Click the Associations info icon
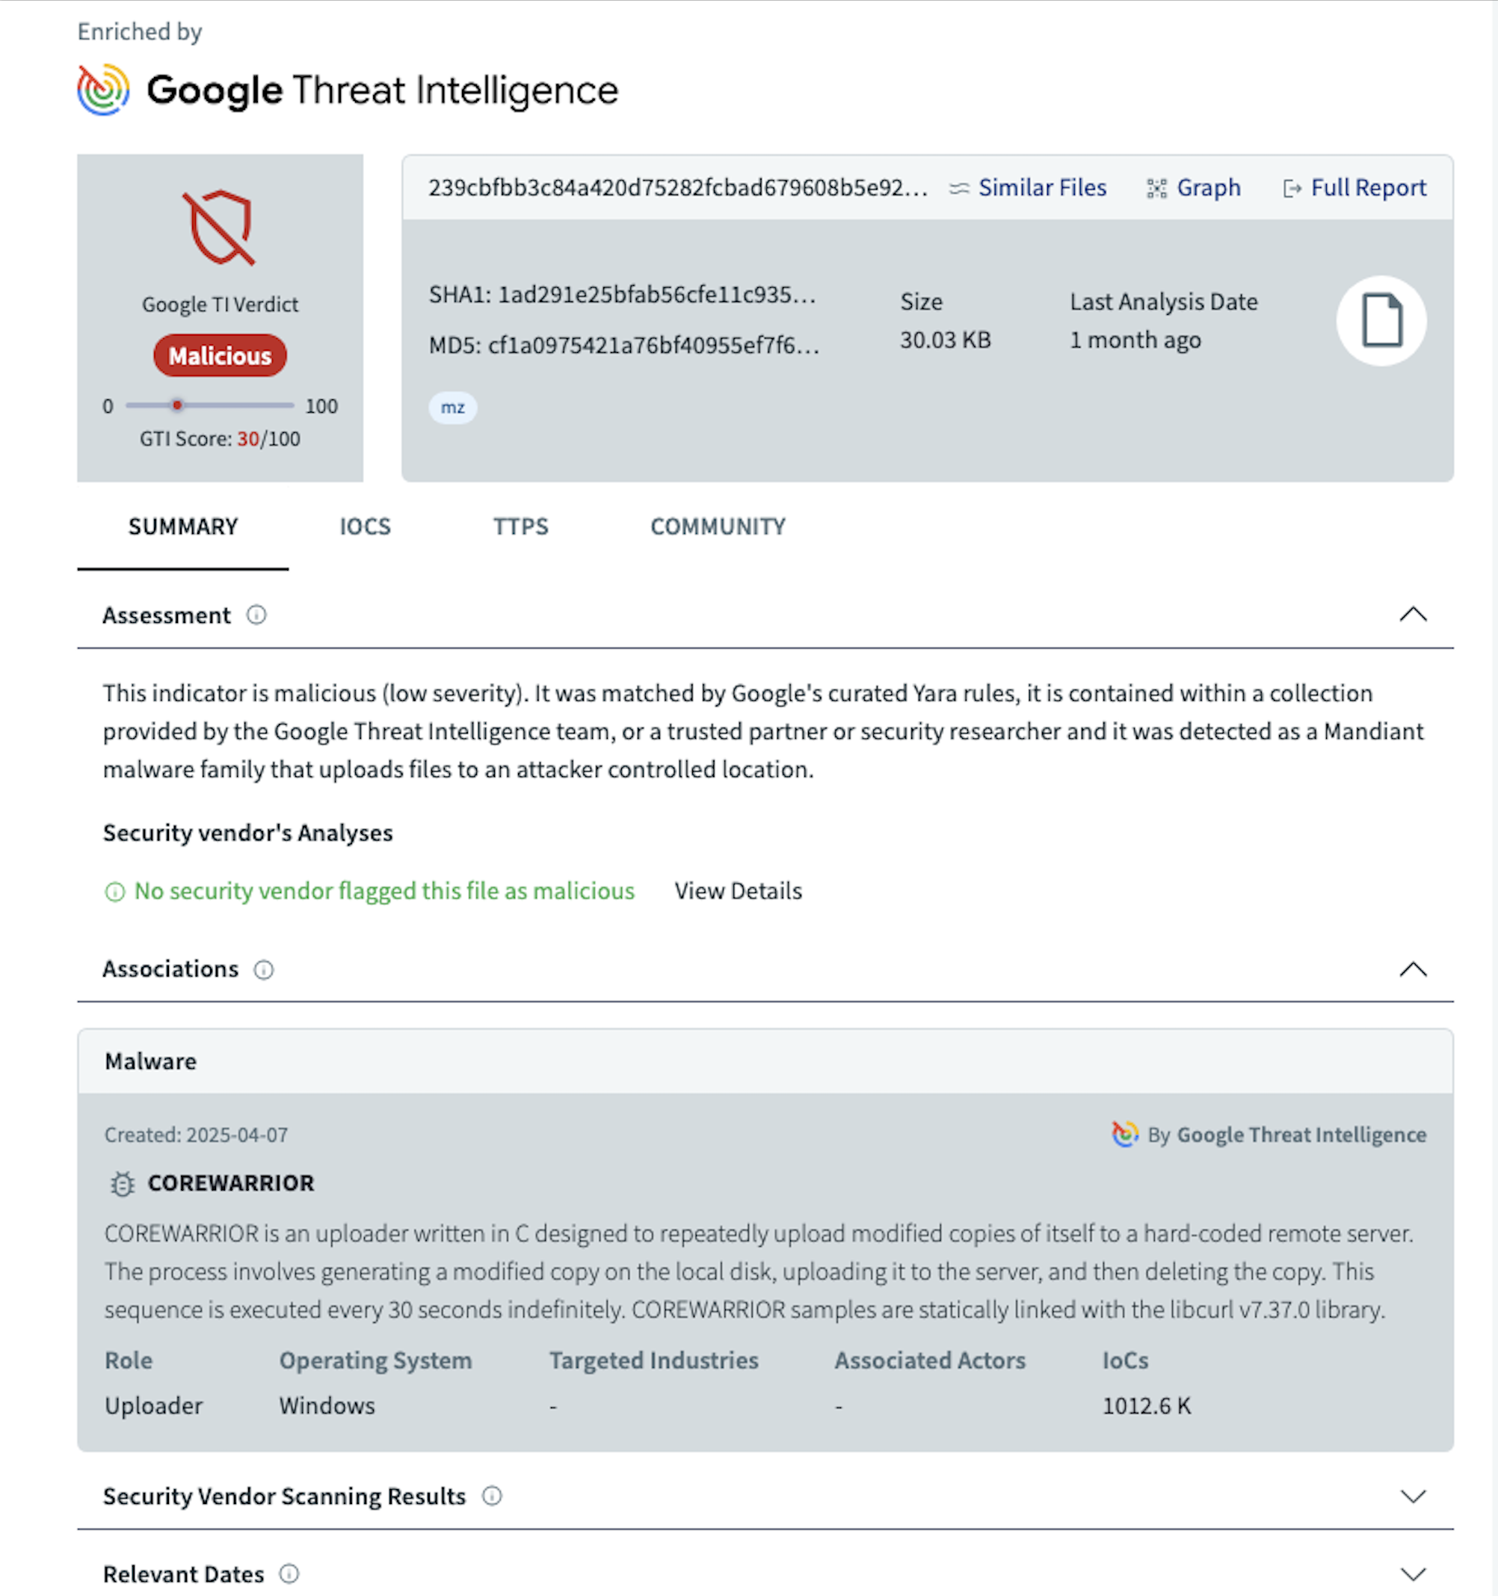Screen dimensions: 1498x1596 pyautogui.click(x=263, y=970)
